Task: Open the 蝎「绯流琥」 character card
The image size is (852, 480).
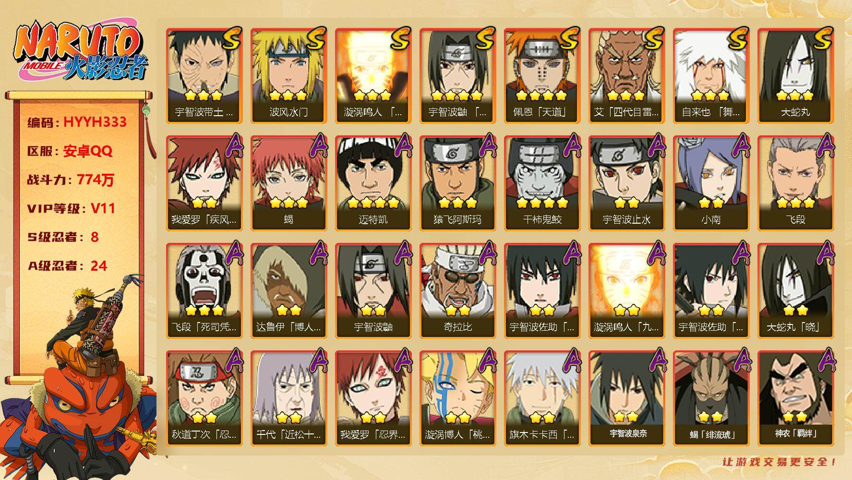Action: tap(711, 398)
